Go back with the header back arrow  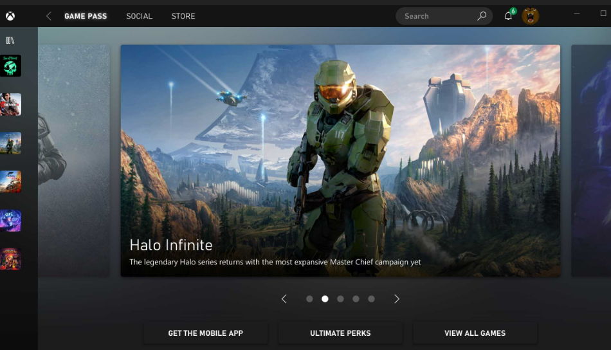49,16
